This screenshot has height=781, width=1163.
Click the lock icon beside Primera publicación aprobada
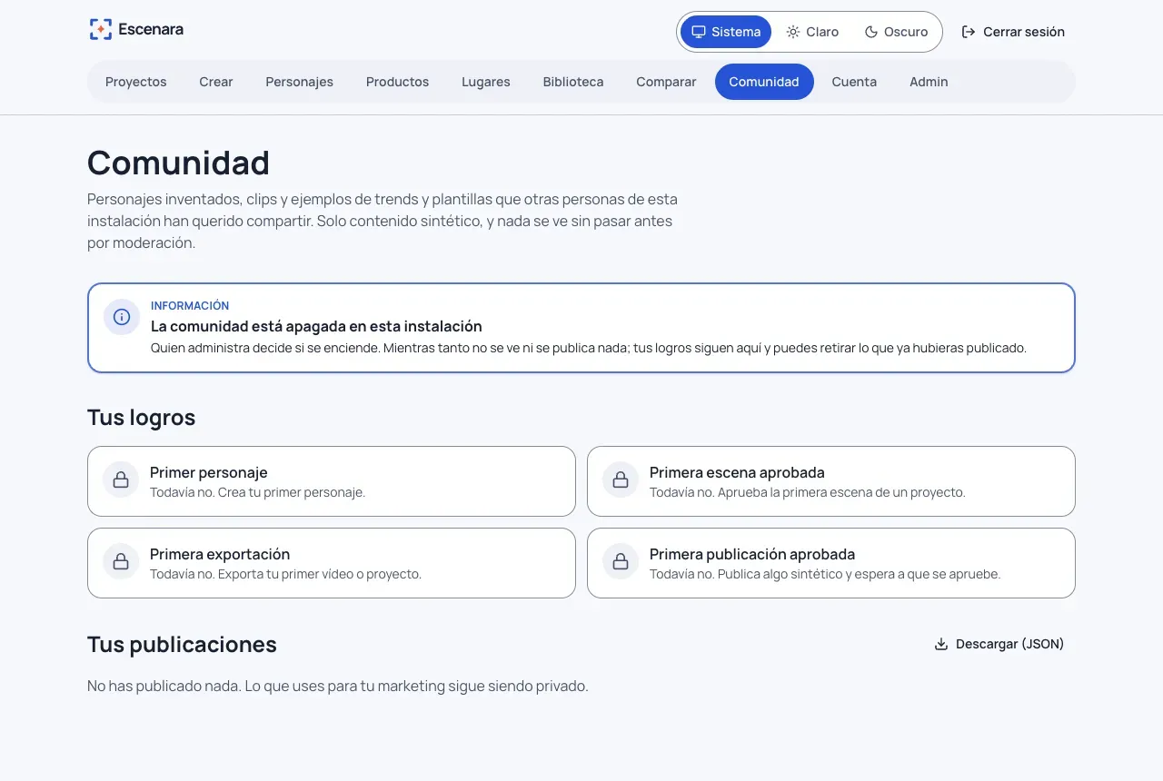point(621,561)
